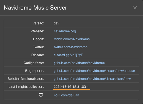Screen dimensions: 143x104
Task: Open the discord.gg/xh7j7yF invite link
Action: [x=68, y=55]
